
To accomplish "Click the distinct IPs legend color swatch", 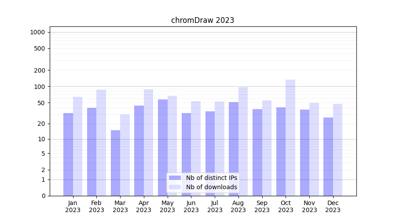I will tap(175, 178).
